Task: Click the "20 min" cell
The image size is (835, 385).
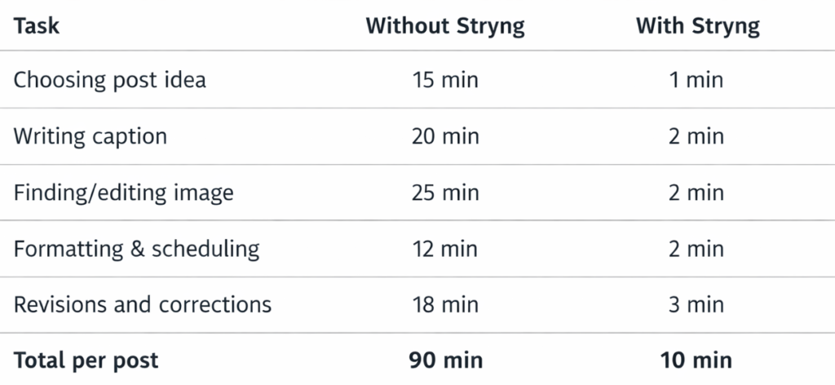Action: click(444, 136)
